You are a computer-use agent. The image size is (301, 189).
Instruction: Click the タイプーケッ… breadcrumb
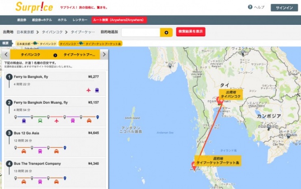[x=83, y=32]
